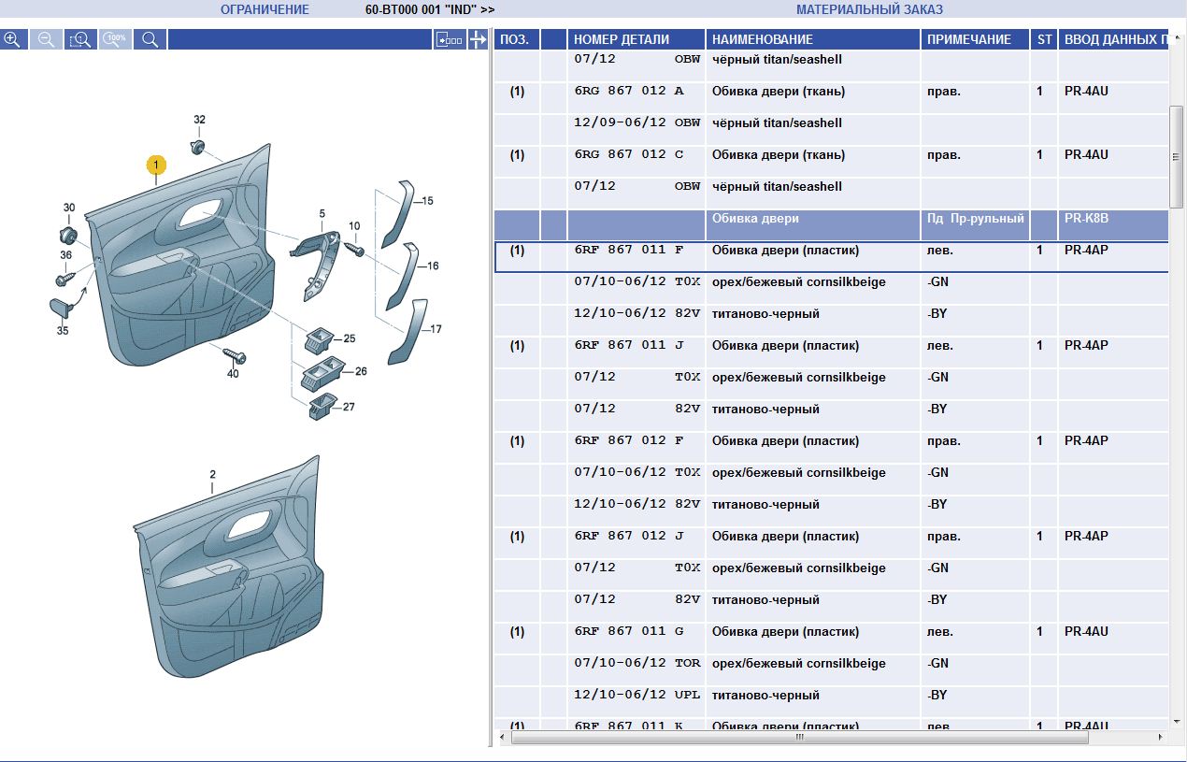Select part row 6RG 867 012 C
Image resolution: width=1187 pixels, height=762 pixels.
tap(629, 155)
